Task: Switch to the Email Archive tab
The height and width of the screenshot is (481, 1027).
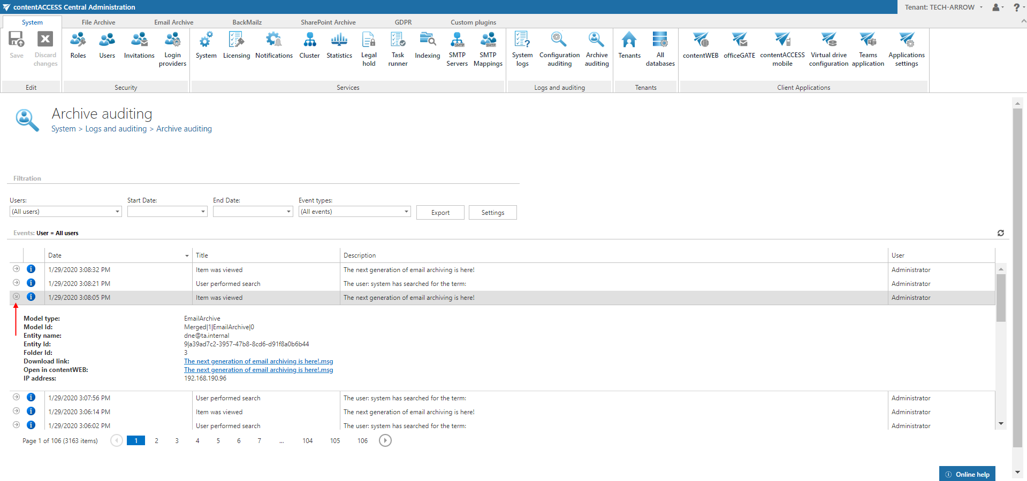Action: pos(173,22)
